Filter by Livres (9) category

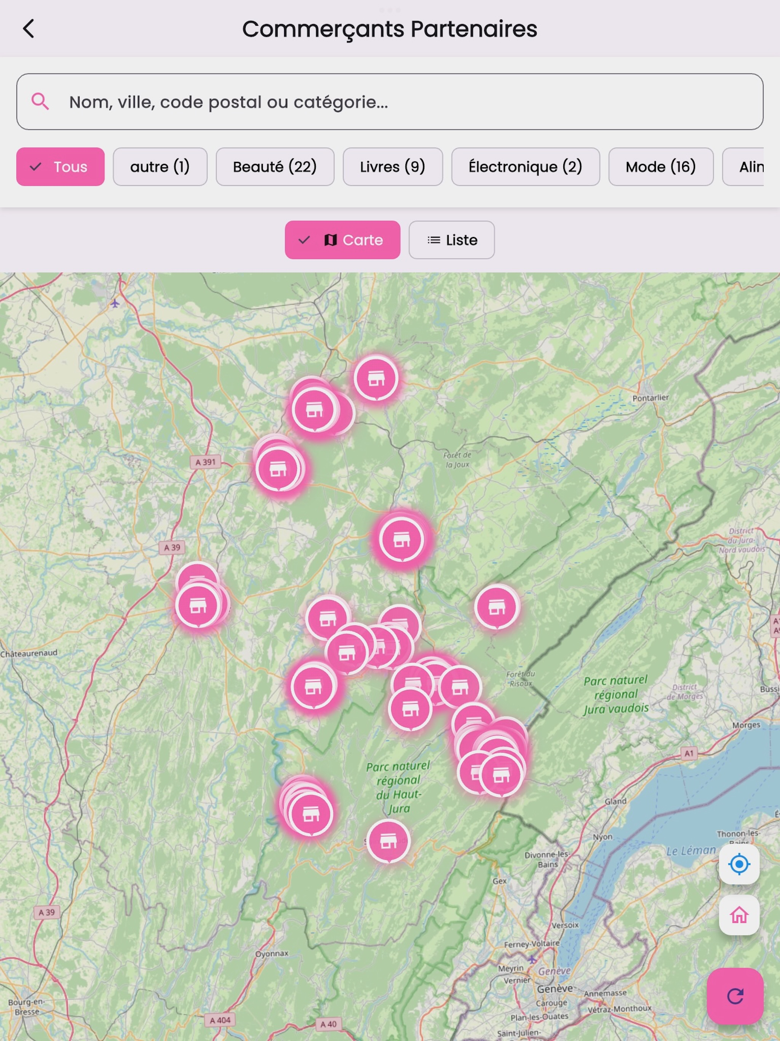tap(392, 167)
